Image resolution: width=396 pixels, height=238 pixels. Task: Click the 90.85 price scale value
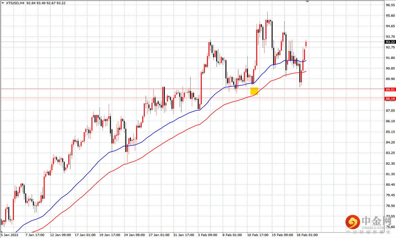(390, 68)
